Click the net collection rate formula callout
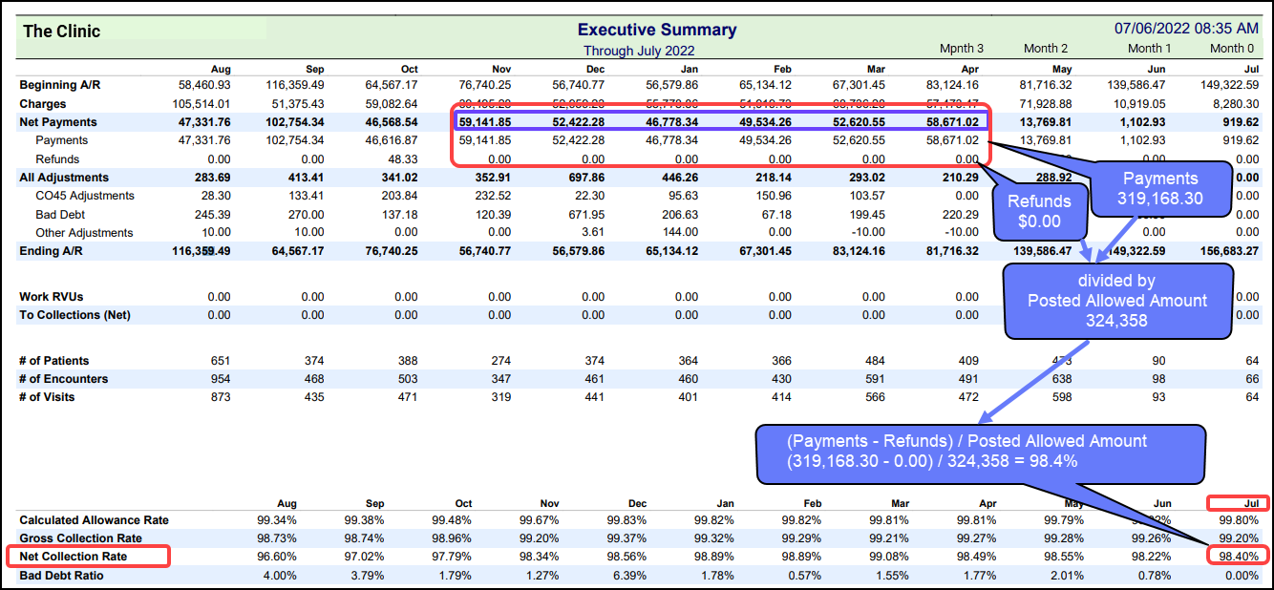This screenshot has height=590, width=1274. pyautogui.click(x=979, y=455)
